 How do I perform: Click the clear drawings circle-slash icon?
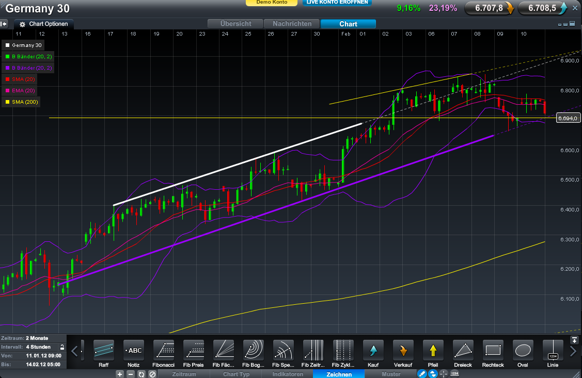[x=152, y=374]
